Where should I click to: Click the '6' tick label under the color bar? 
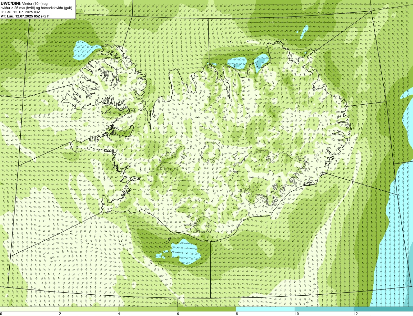178,314
